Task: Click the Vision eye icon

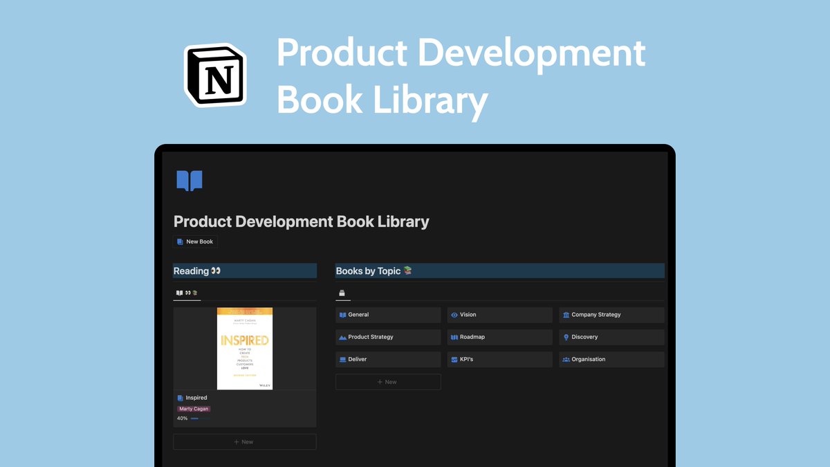Action: tap(454, 315)
